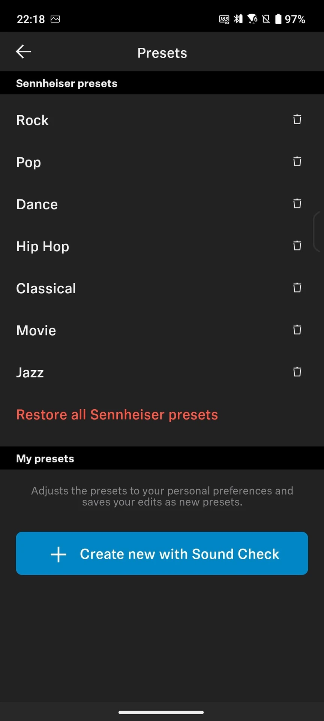Create new preset with Sound Check
Image resolution: width=324 pixels, height=721 pixels.
(x=162, y=553)
